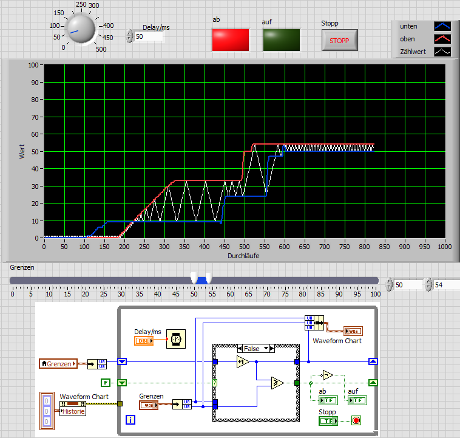This screenshot has height=438, width=460.
Task: Click the 'Grenzen' slider label
Action: [x=22, y=267]
